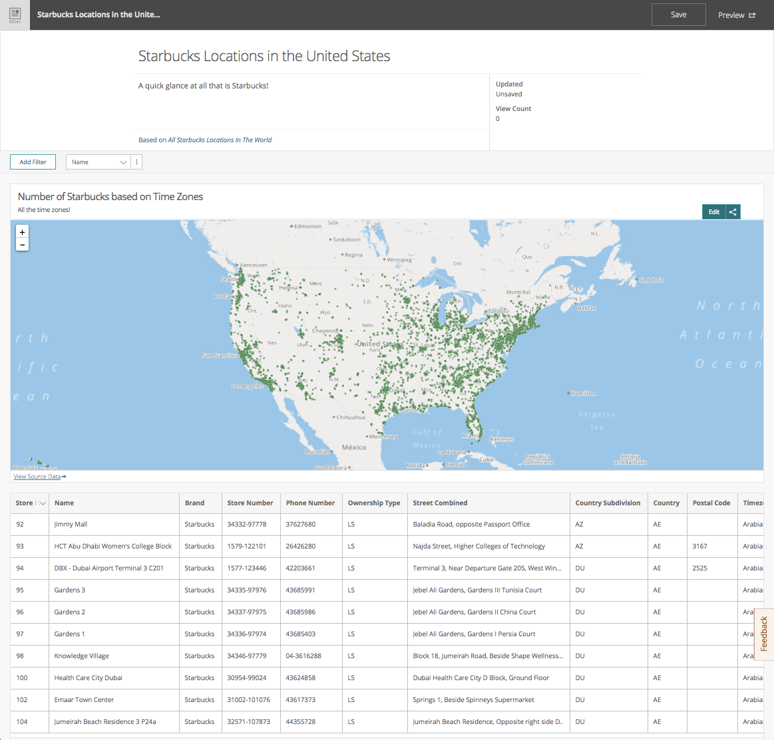Click the Save button
The height and width of the screenshot is (740, 774).
coord(678,15)
